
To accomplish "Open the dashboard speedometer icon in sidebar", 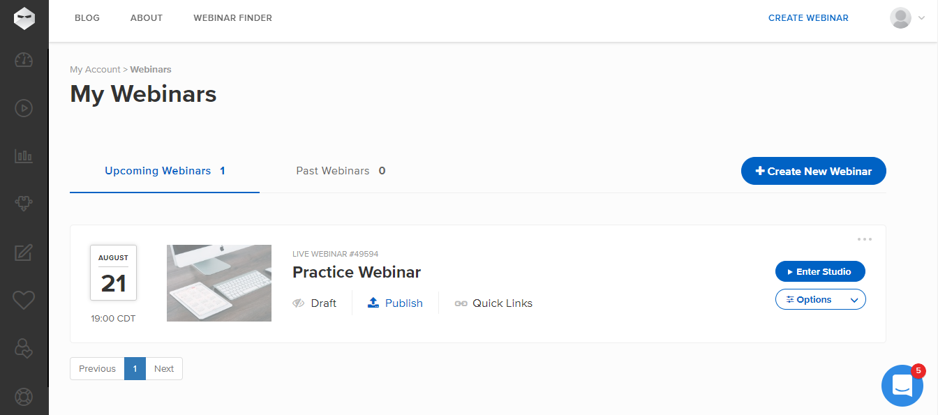I will point(24,60).
